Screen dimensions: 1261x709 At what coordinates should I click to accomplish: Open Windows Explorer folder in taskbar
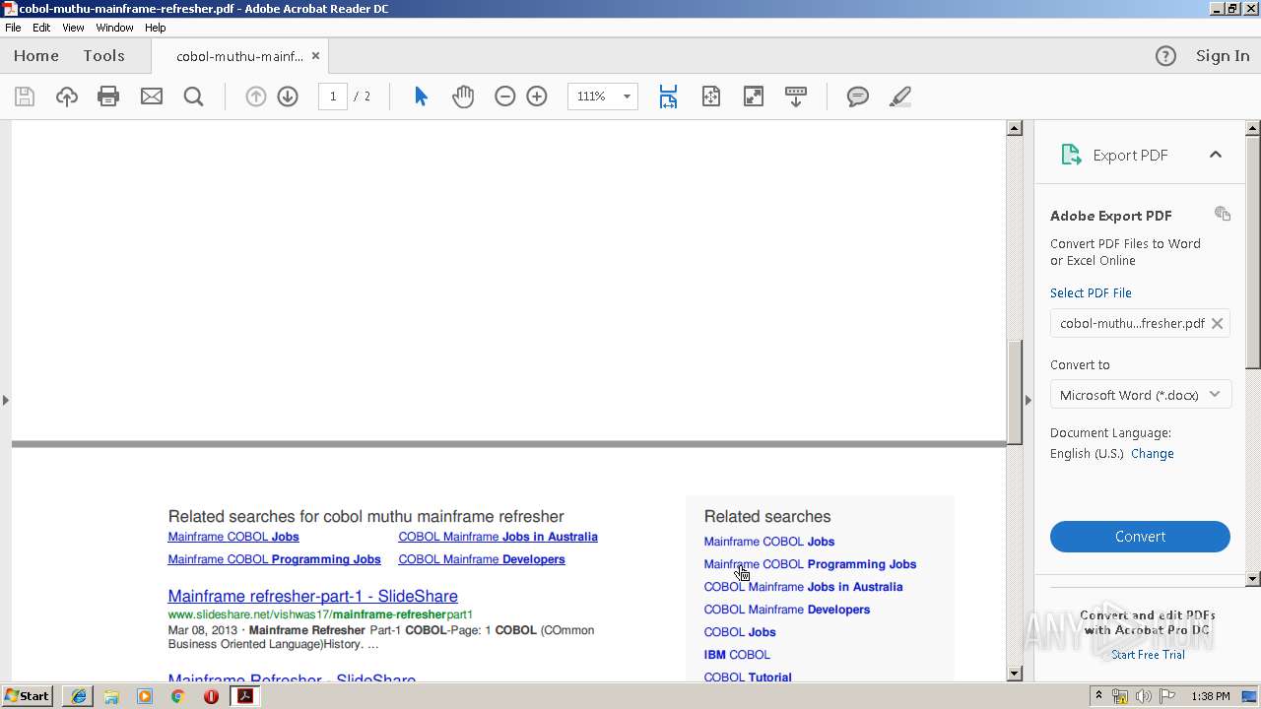111,696
